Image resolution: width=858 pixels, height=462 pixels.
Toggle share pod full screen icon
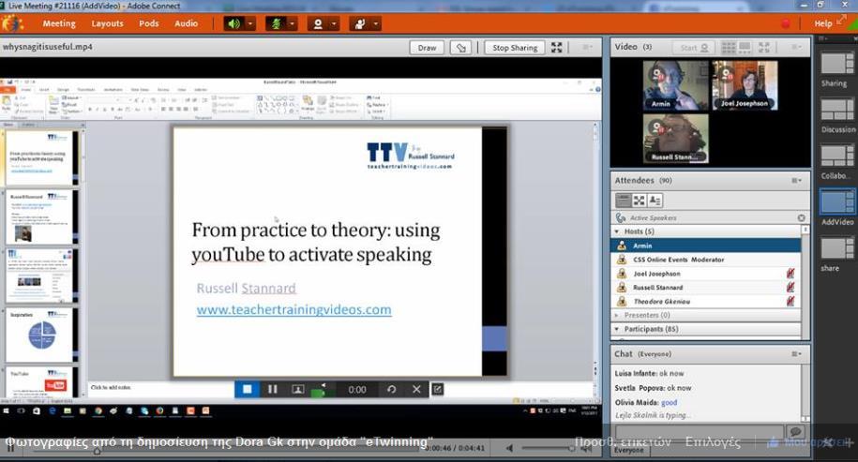(x=556, y=48)
